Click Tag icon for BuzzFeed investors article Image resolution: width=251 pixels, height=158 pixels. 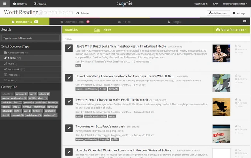pyautogui.click(x=238, y=46)
